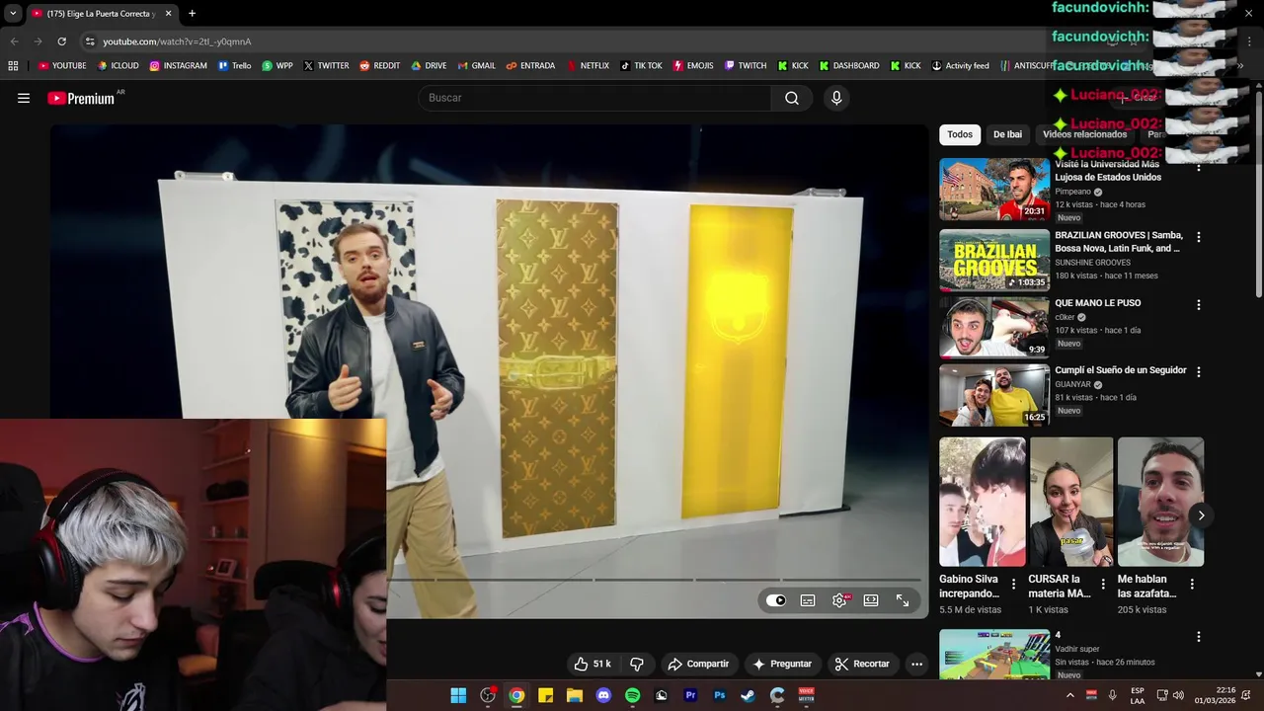Image resolution: width=1264 pixels, height=711 pixels.
Task: Open Photoshop from the taskbar
Action: click(720, 695)
